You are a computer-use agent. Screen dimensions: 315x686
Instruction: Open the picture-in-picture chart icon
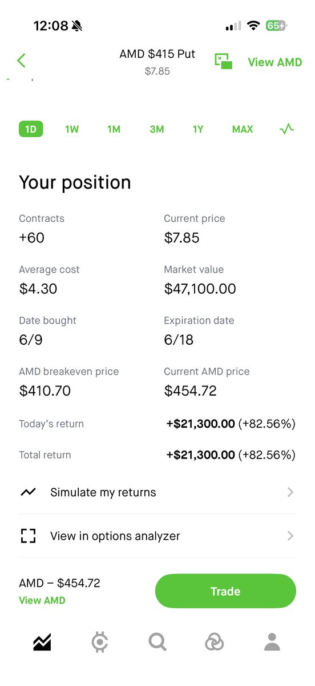pos(224,62)
